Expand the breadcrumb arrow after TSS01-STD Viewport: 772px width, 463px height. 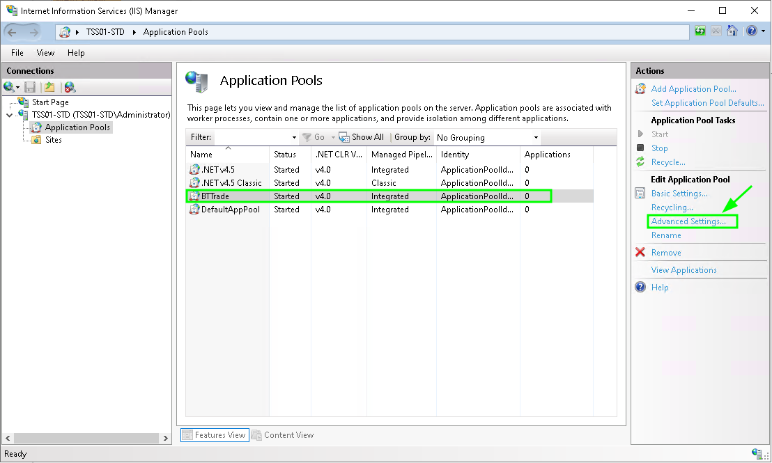[134, 32]
